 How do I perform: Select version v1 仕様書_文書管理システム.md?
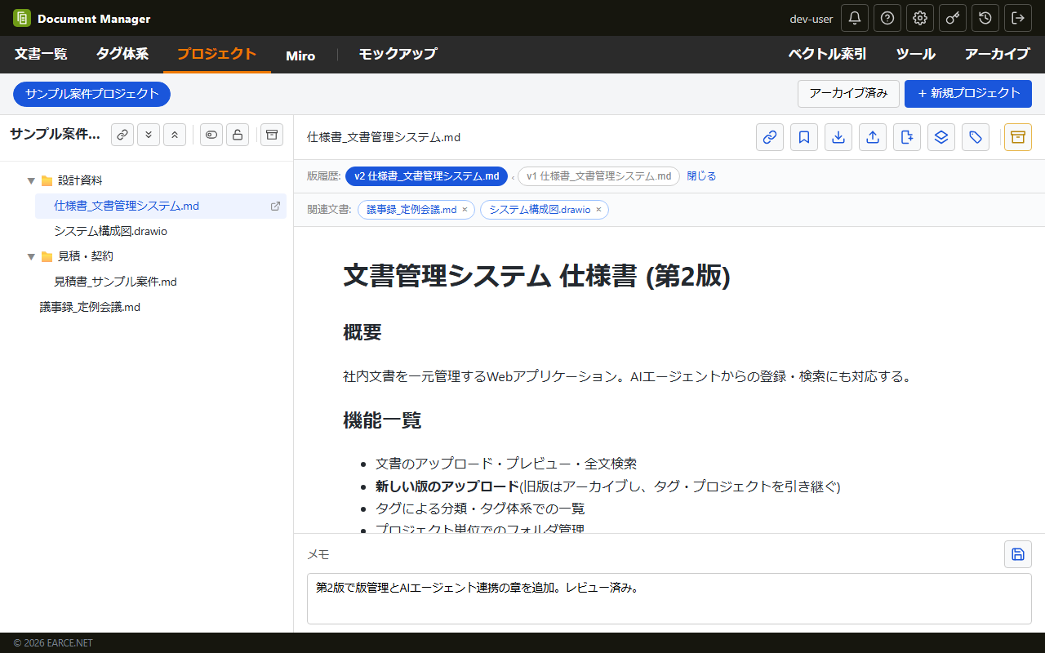598,176
